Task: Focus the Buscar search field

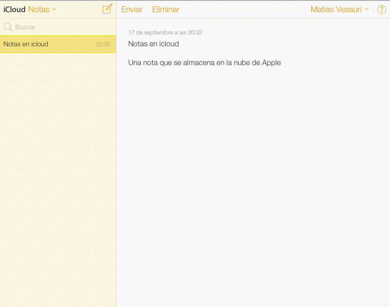Action: (x=58, y=27)
